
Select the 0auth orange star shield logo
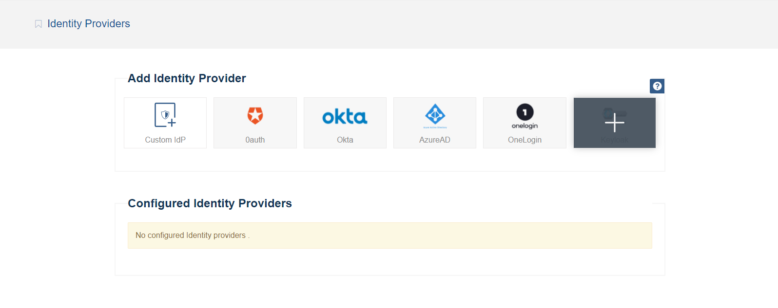point(255,115)
